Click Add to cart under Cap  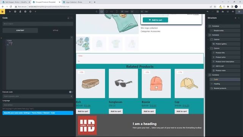[x=181, y=112]
